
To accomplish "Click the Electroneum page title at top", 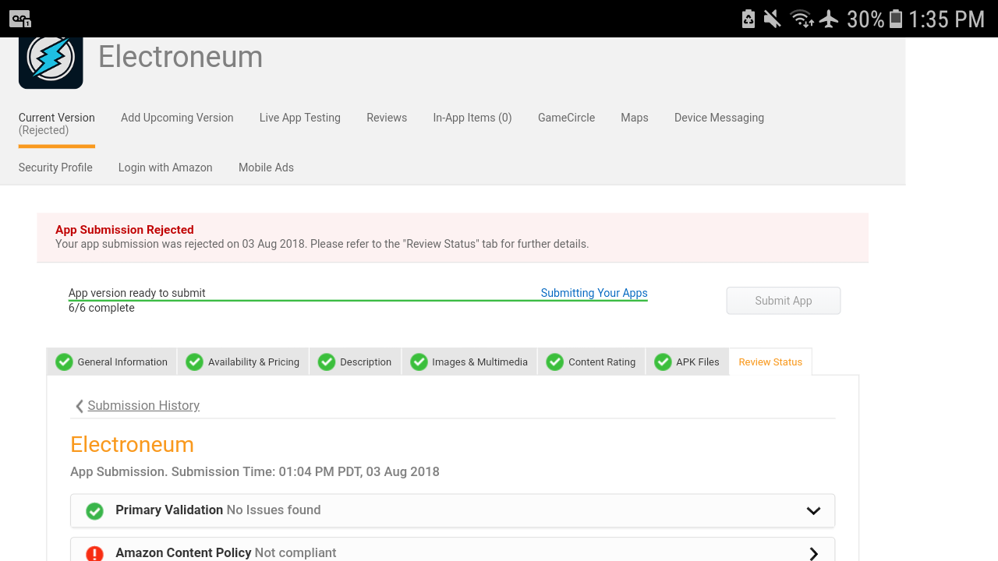I will pos(180,57).
